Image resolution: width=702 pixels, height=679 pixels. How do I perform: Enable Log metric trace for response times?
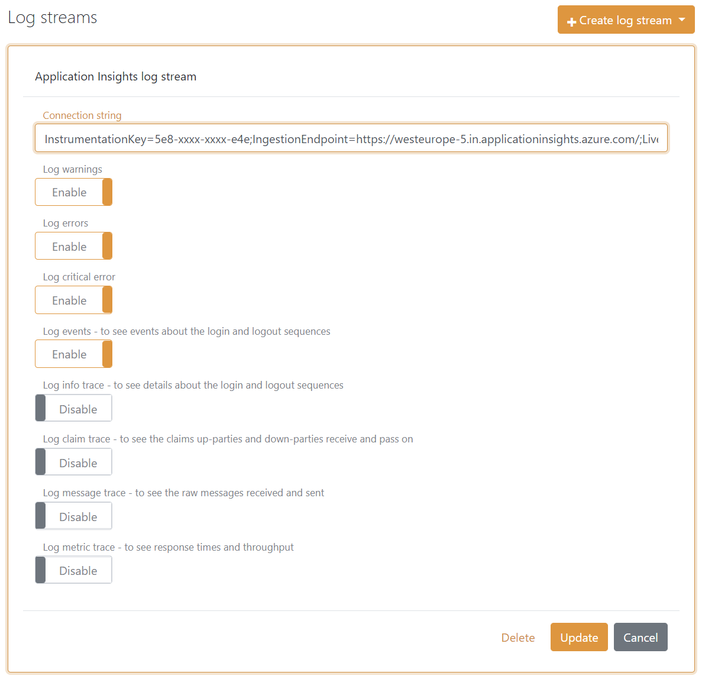pyautogui.click(x=73, y=570)
